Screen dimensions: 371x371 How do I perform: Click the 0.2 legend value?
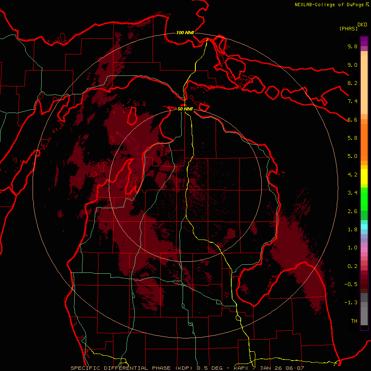pos(352,266)
